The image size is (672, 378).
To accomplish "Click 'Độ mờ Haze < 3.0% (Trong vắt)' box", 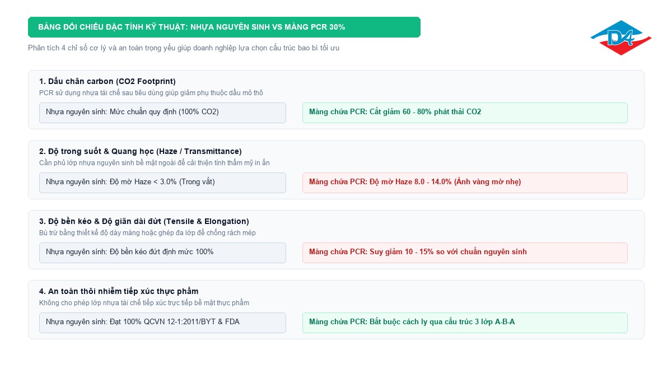I will [x=162, y=183].
